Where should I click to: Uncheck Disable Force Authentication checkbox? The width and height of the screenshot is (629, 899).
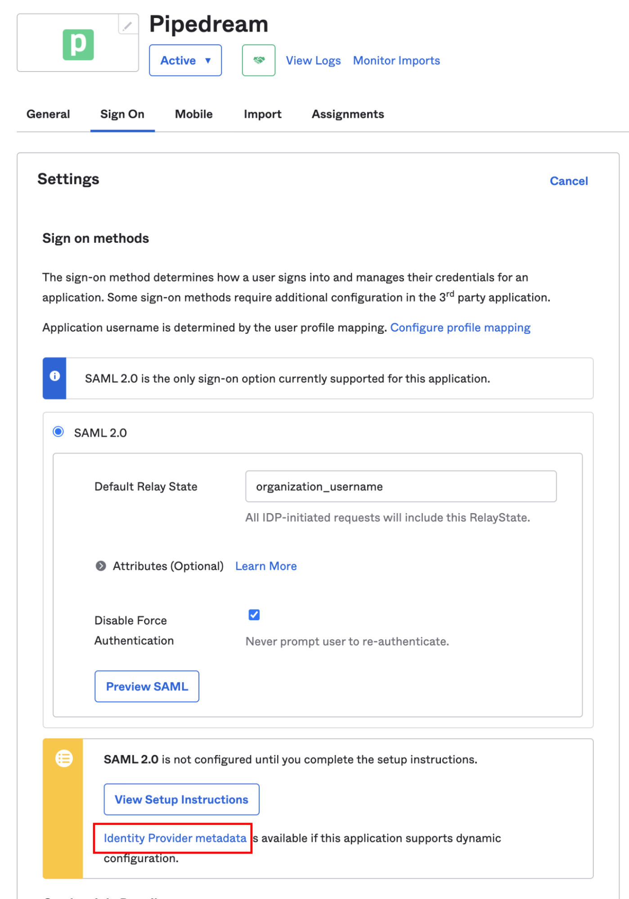tap(254, 614)
